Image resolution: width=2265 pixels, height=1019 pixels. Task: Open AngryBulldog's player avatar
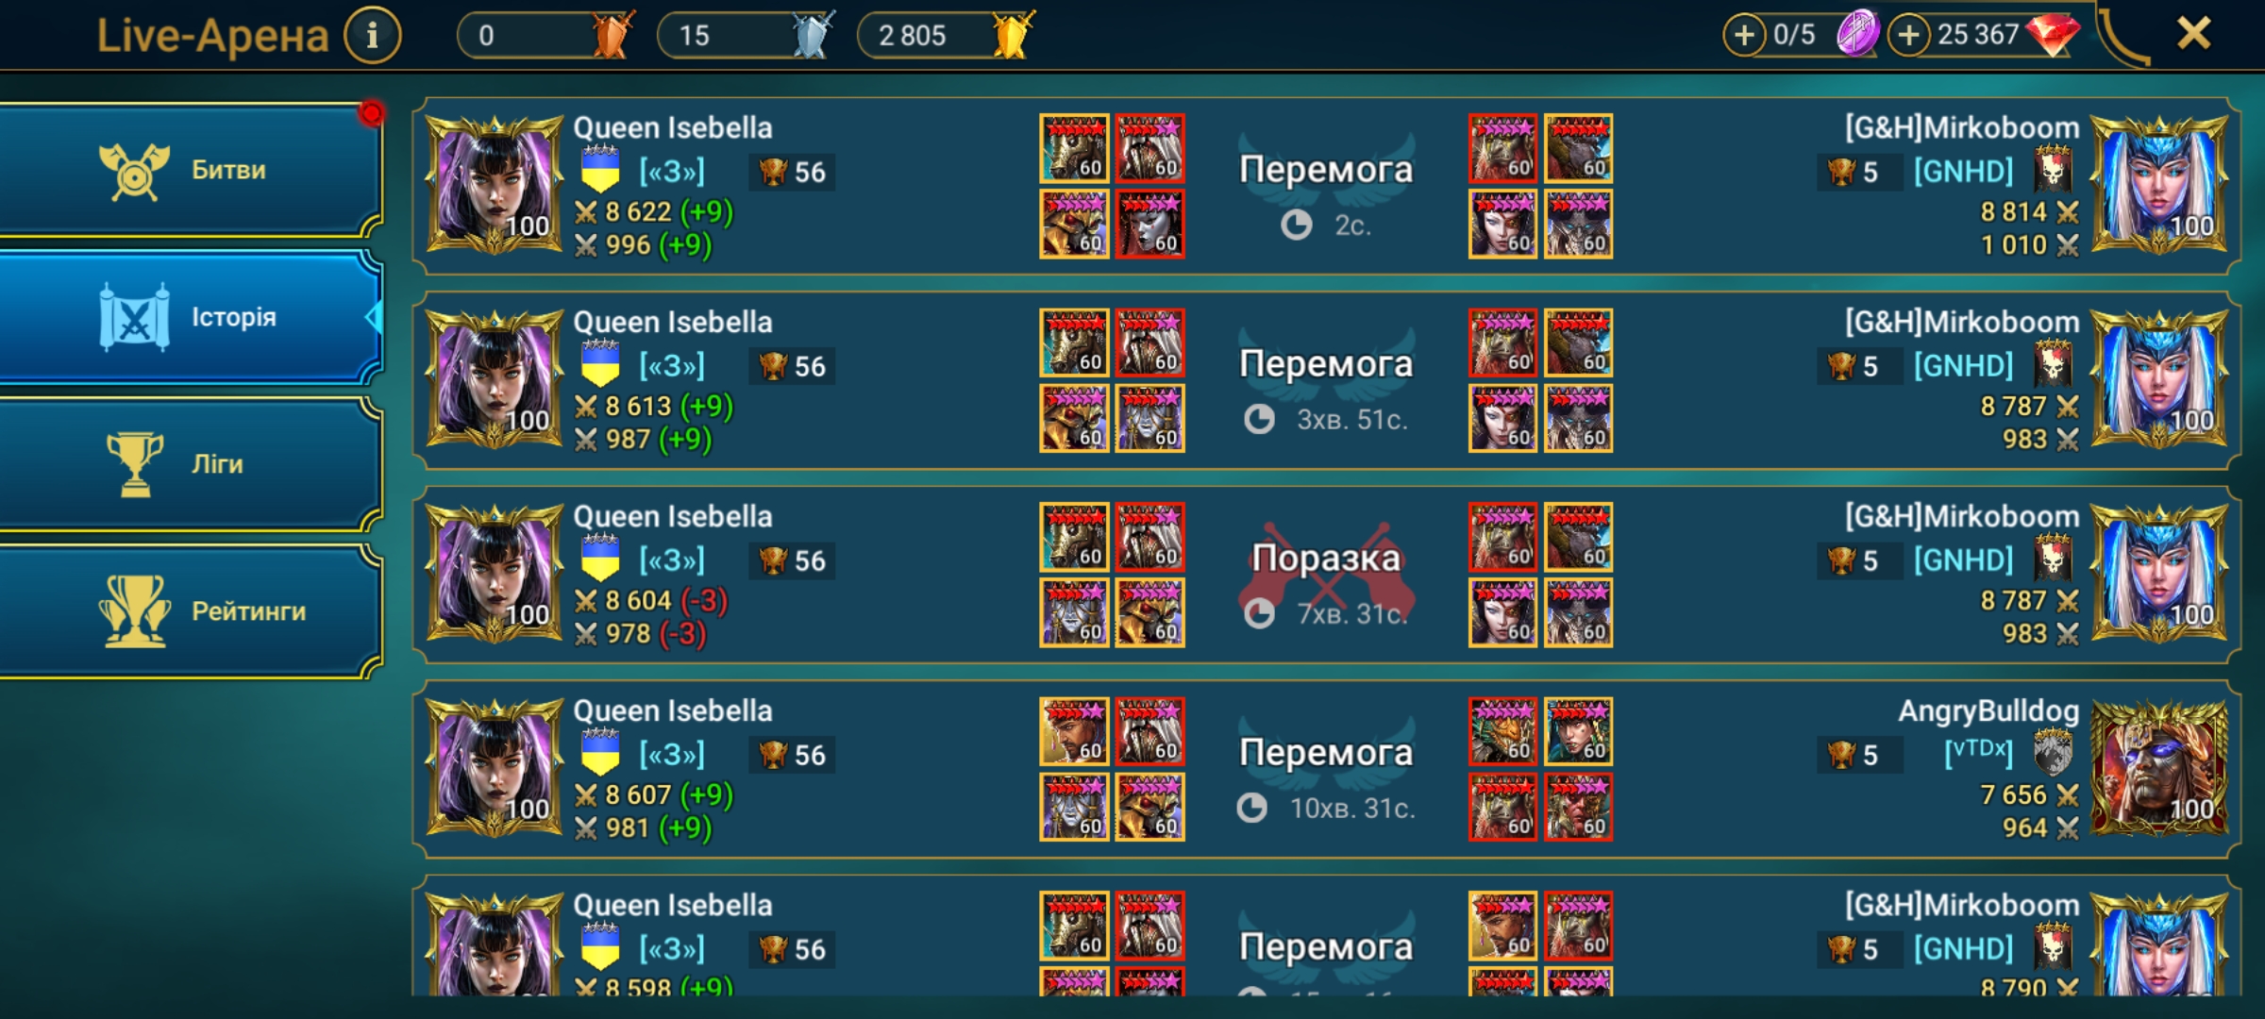[2159, 768]
